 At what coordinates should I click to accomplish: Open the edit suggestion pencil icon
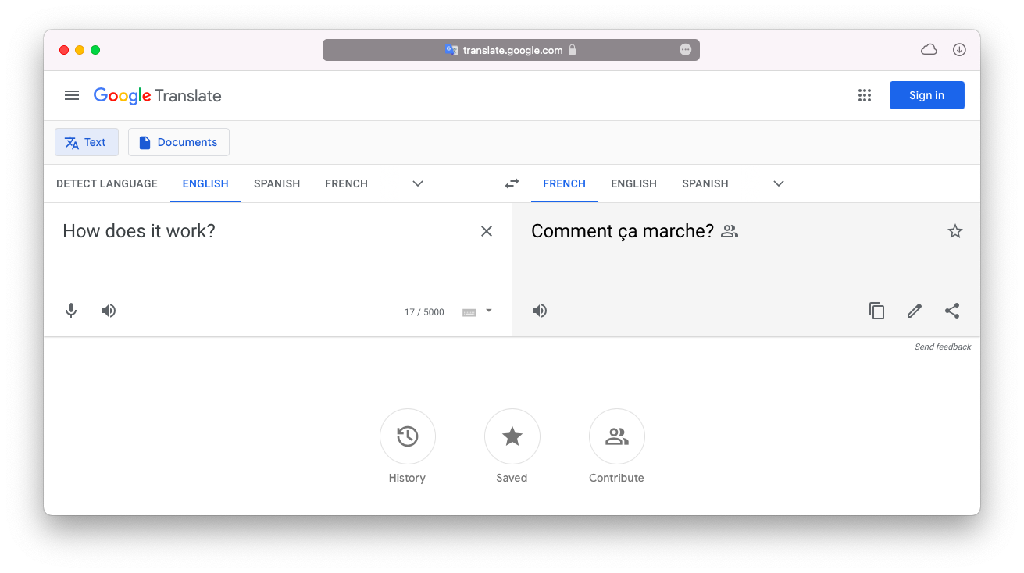click(x=914, y=310)
